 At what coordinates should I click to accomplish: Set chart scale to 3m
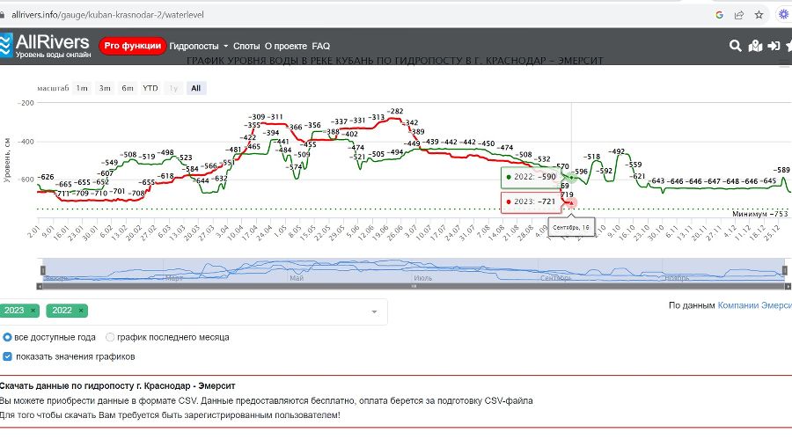pos(105,88)
